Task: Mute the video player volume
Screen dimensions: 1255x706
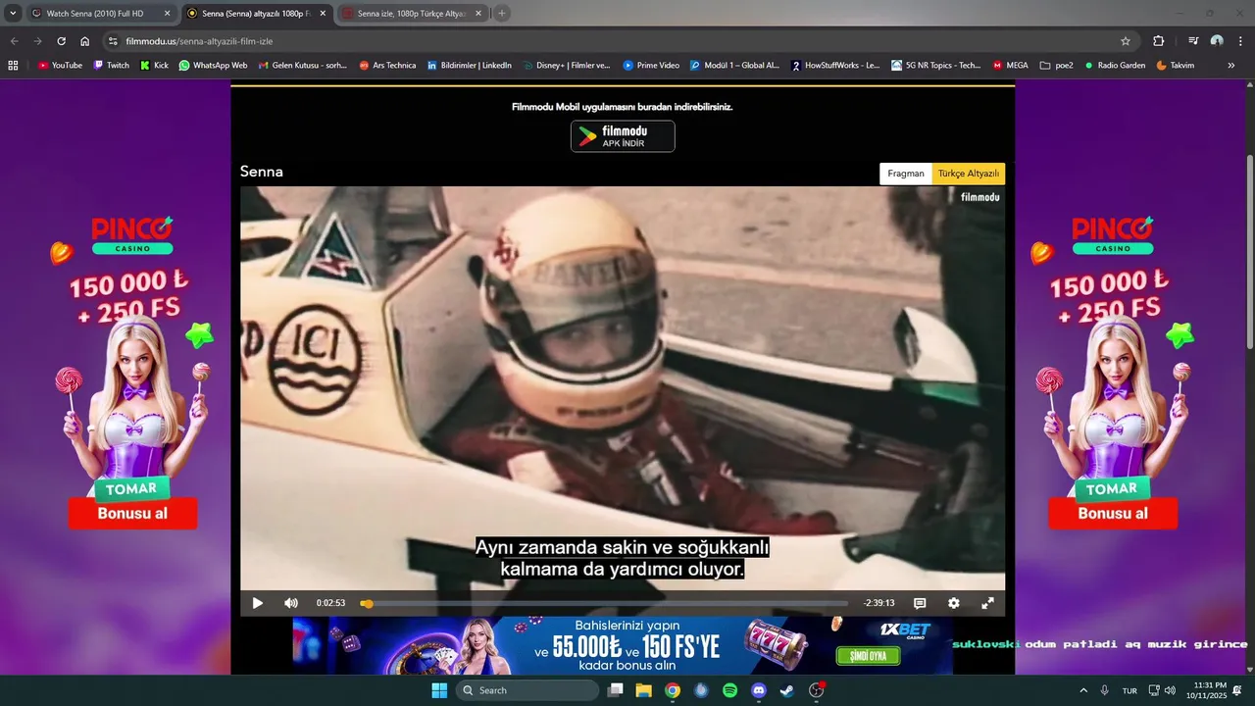Action: [291, 603]
